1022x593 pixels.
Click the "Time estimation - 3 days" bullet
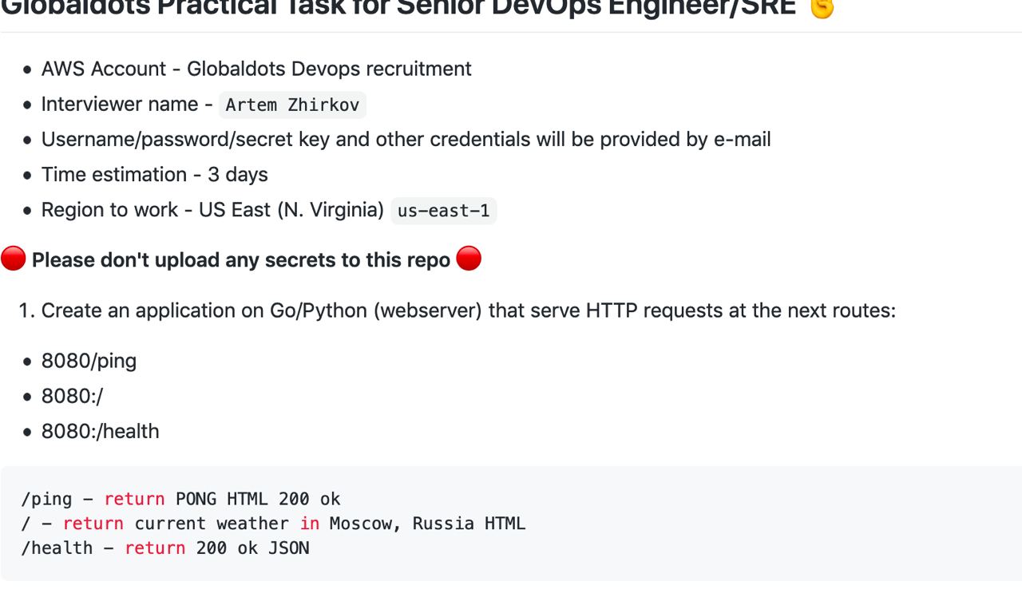[x=154, y=174]
